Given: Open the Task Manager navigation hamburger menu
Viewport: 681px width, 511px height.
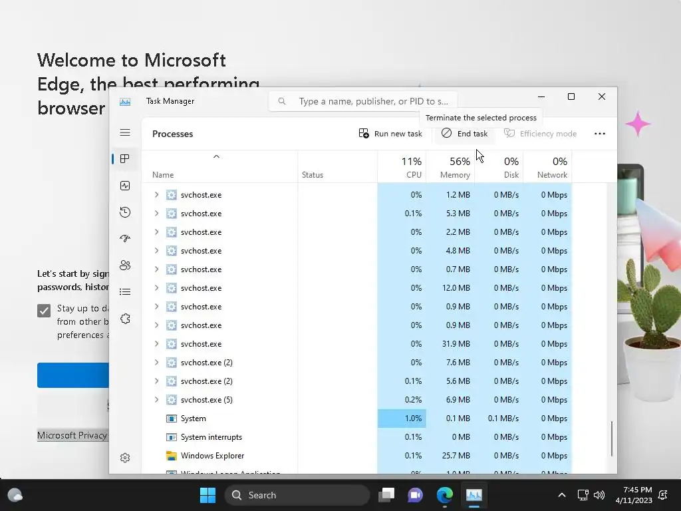Looking at the screenshot, I should [125, 132].
